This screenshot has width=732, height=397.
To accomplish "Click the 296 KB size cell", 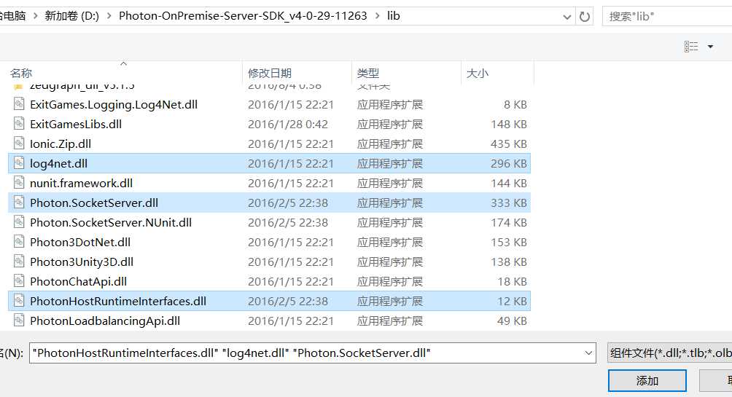I will 508,164.
